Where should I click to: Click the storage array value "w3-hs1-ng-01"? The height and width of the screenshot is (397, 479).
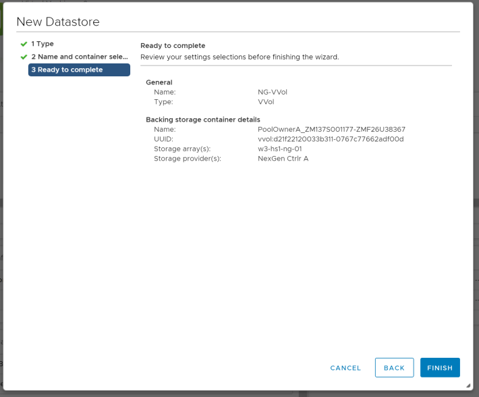(x=279, y=149)
